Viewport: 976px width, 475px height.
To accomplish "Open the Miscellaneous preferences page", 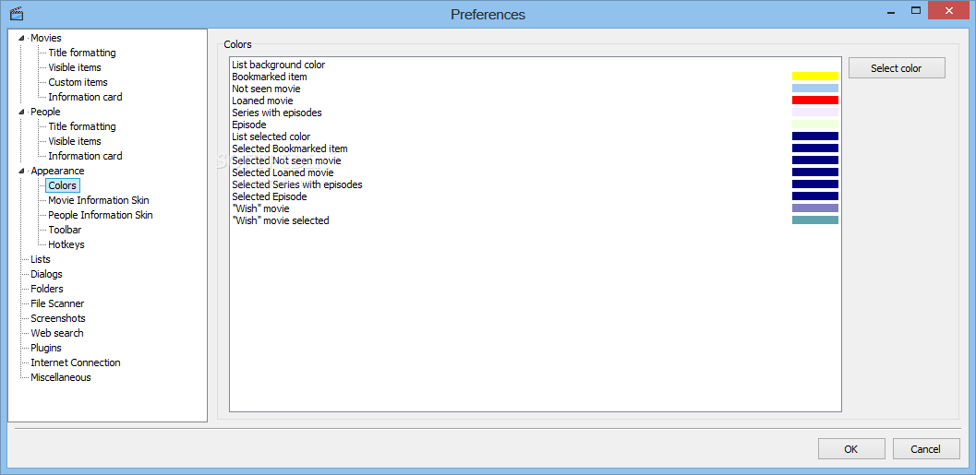I will click(x=60, y=377).
